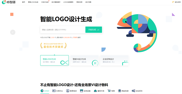Click the R circle icon on VI card

point(95,63)
